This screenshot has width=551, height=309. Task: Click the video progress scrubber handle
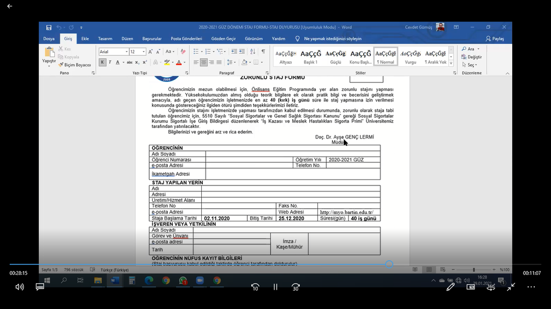click(389, 264)
